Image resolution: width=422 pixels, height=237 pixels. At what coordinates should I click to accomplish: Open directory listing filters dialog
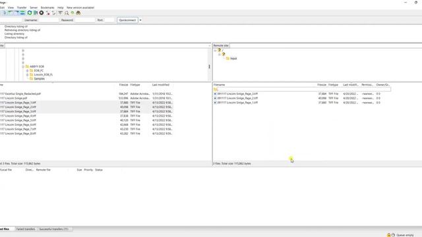coord(60,13)
